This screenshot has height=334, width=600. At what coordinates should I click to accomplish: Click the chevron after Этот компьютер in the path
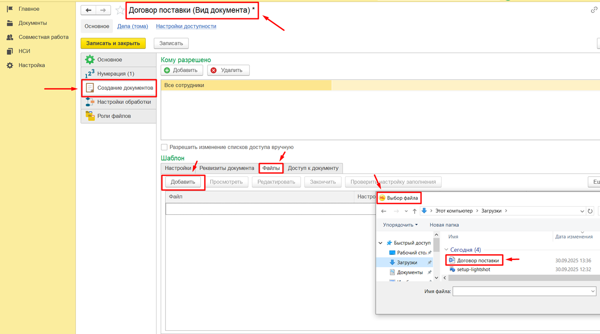pyautogui.click(x=477, y=211)
